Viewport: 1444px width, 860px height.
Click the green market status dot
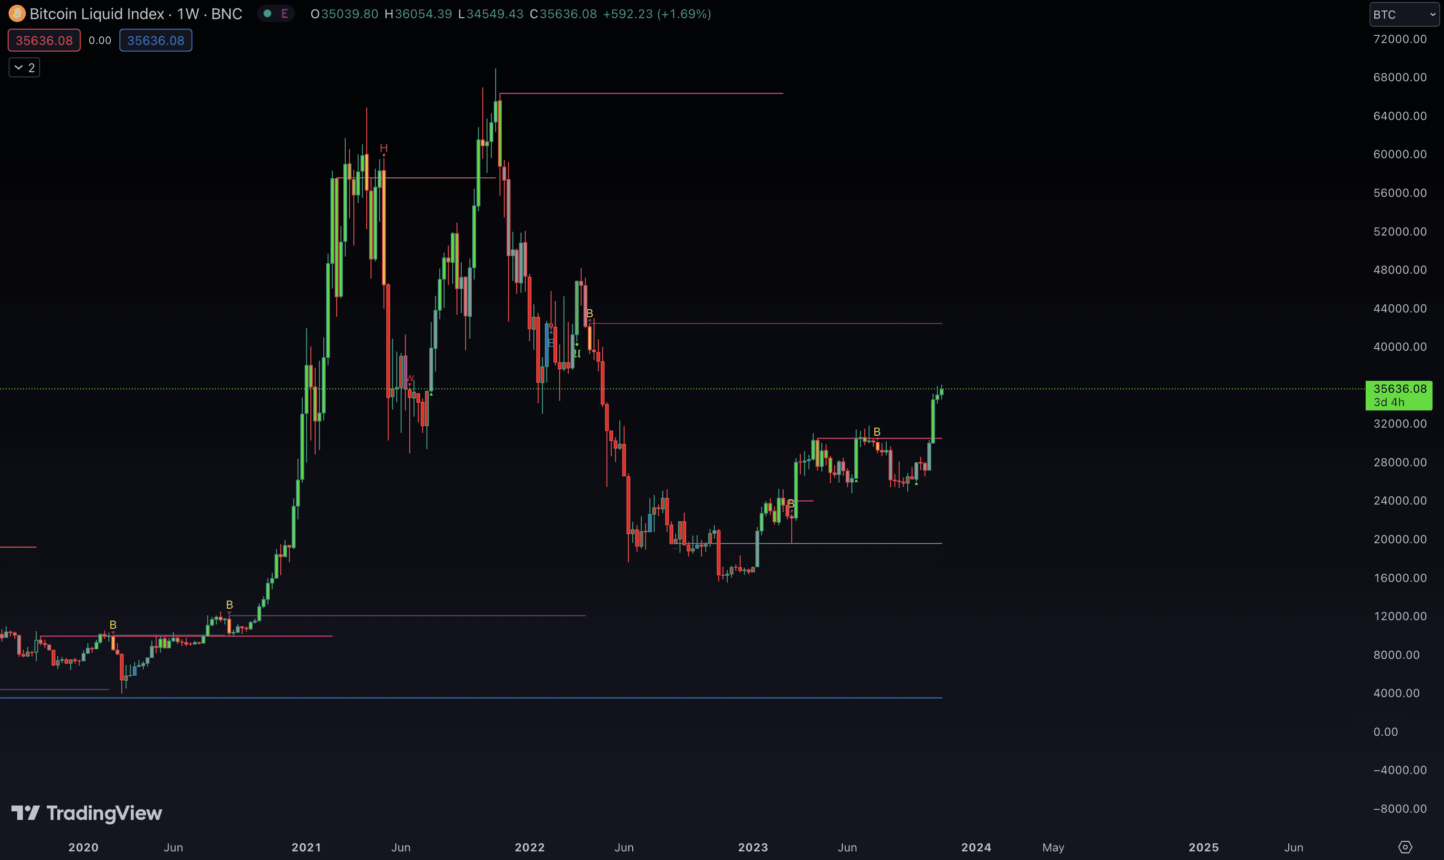(267, 13)
